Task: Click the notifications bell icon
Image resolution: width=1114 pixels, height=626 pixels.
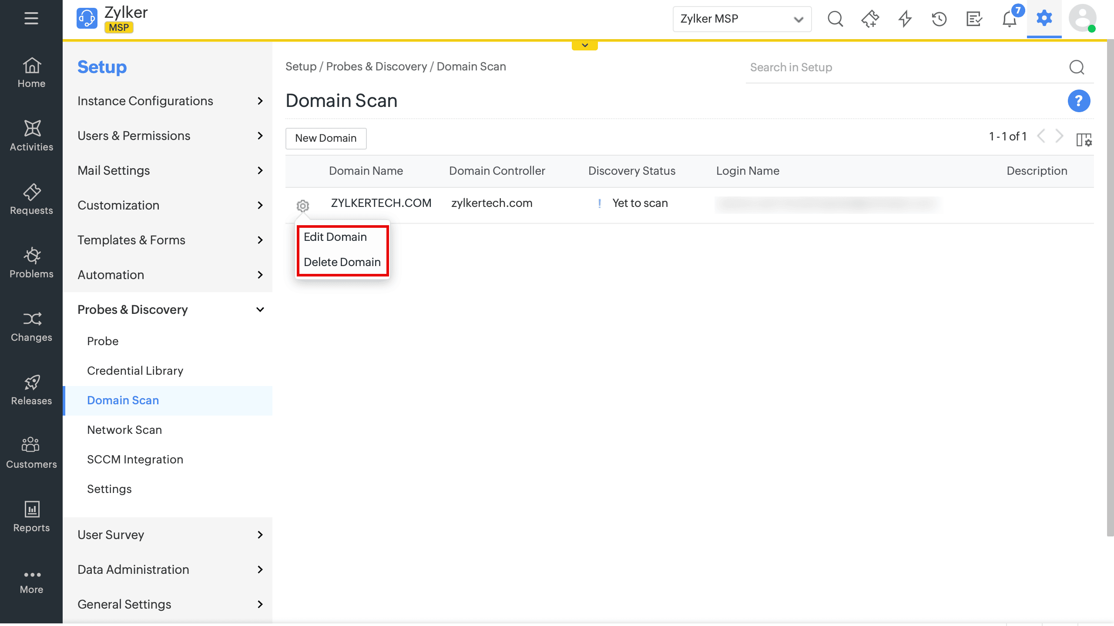Action: click(1009, 19)
